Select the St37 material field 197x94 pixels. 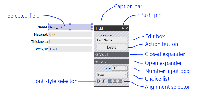70,34
